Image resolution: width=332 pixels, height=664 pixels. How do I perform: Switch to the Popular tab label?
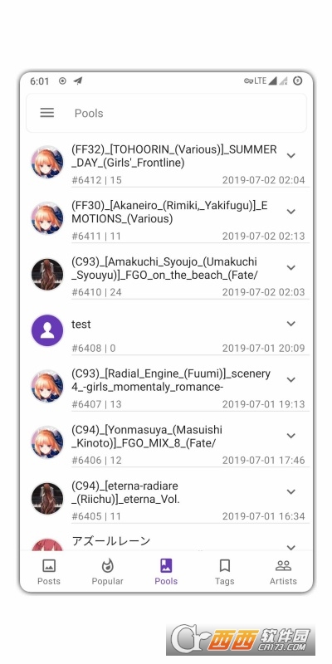pyautogui.click(x=108, y=581)
